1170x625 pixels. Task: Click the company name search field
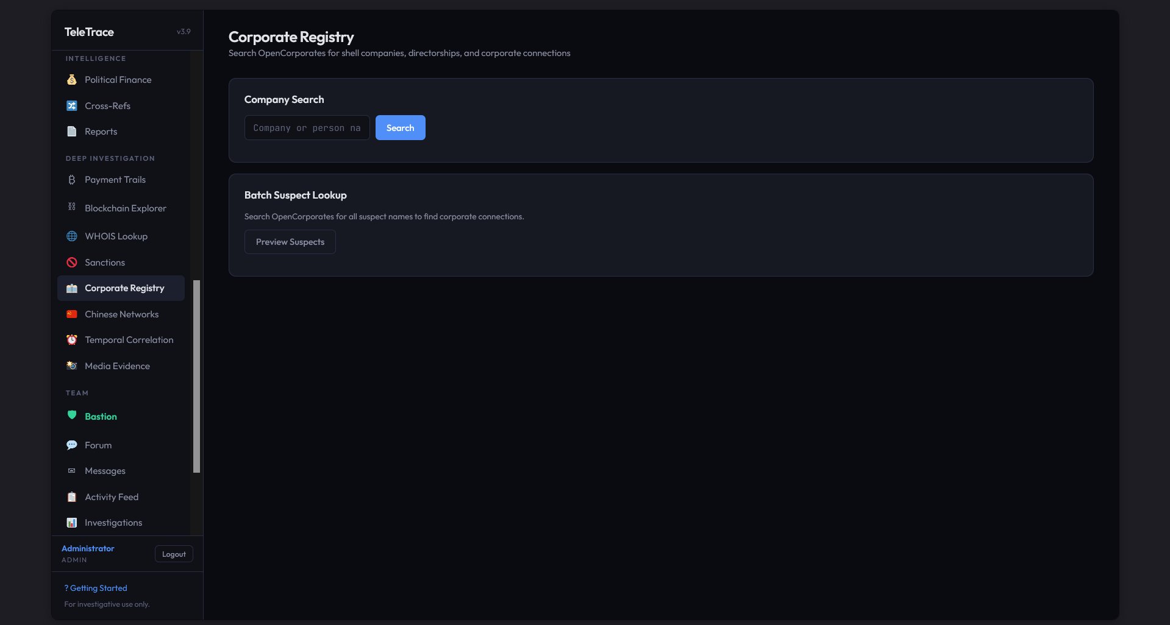307,127
